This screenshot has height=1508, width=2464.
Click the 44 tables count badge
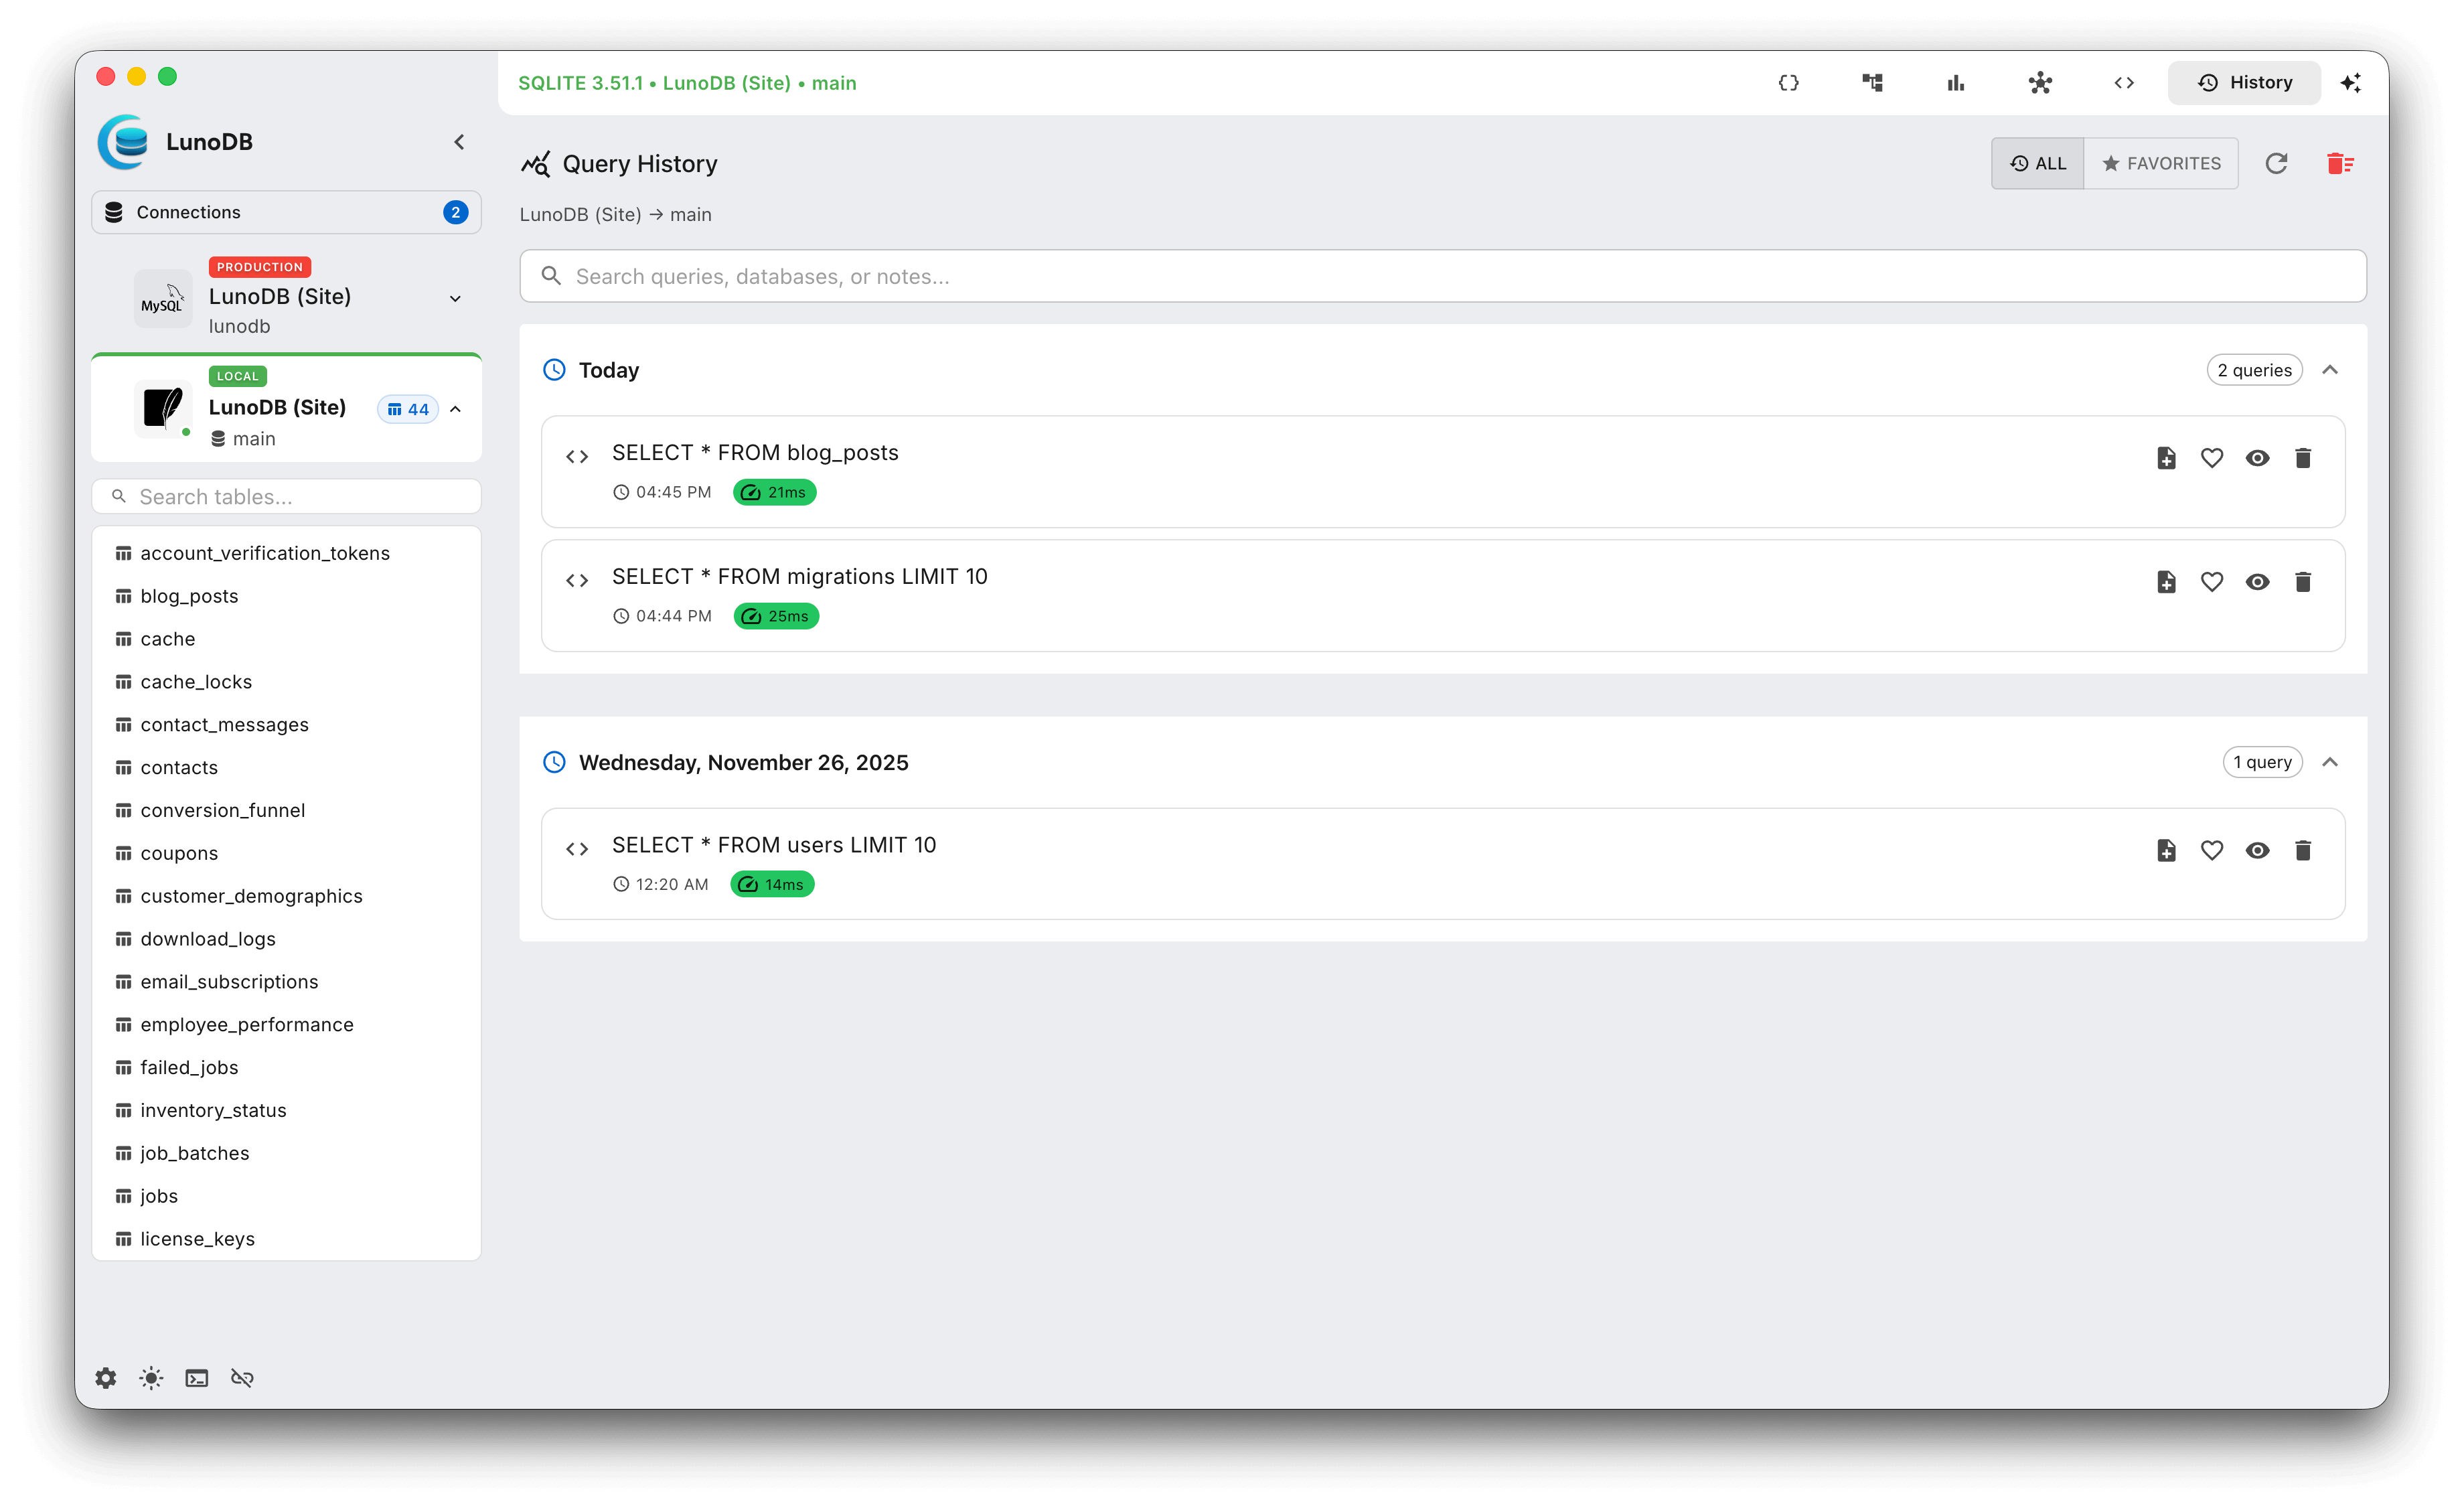pos(408,409)
